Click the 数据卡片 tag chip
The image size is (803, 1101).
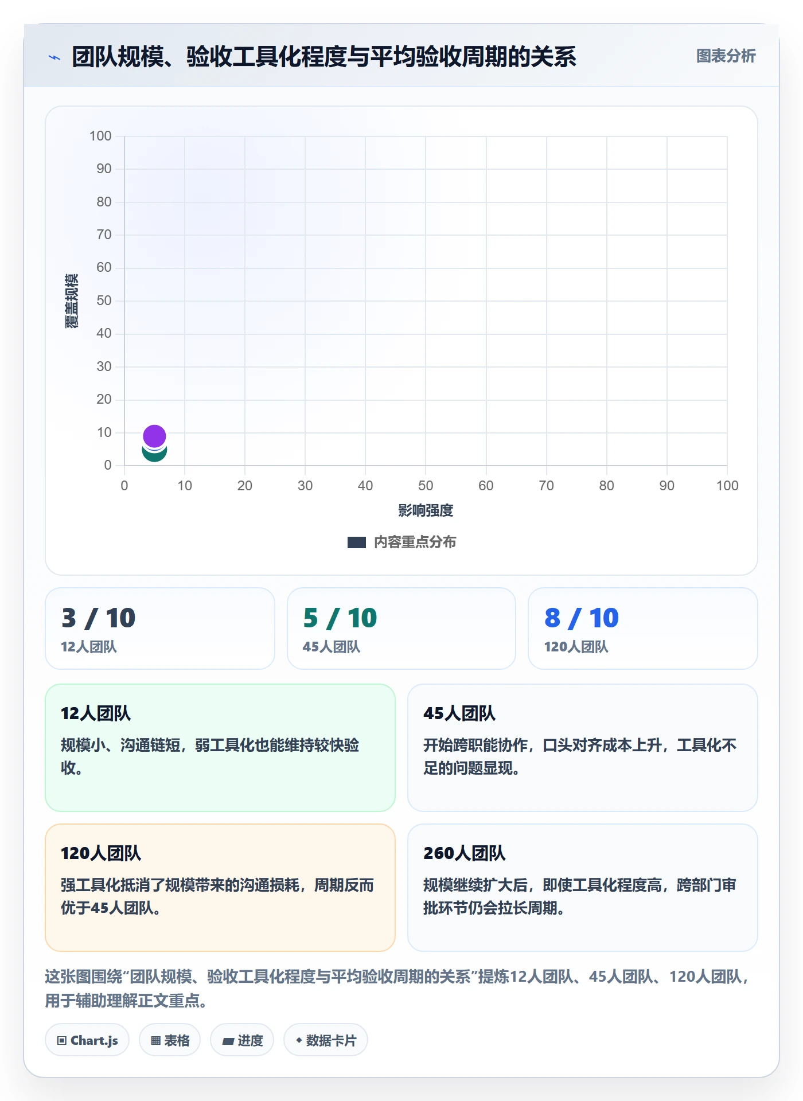pyautogui.click(x=326, y=1040)
